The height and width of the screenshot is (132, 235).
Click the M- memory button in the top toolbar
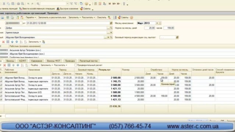pyautogui.click(x=118, y=4)
